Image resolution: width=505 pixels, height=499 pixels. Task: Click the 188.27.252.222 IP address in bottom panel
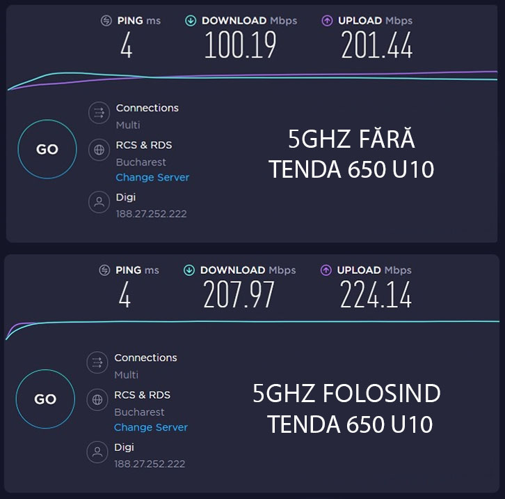tap(150, 463)
